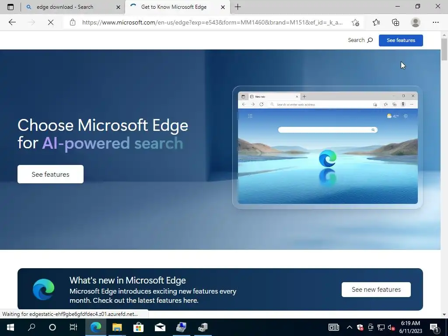Open Mail app from taskbar
Image resolution: width=448 pixels, height=336 pixels.
160,327
